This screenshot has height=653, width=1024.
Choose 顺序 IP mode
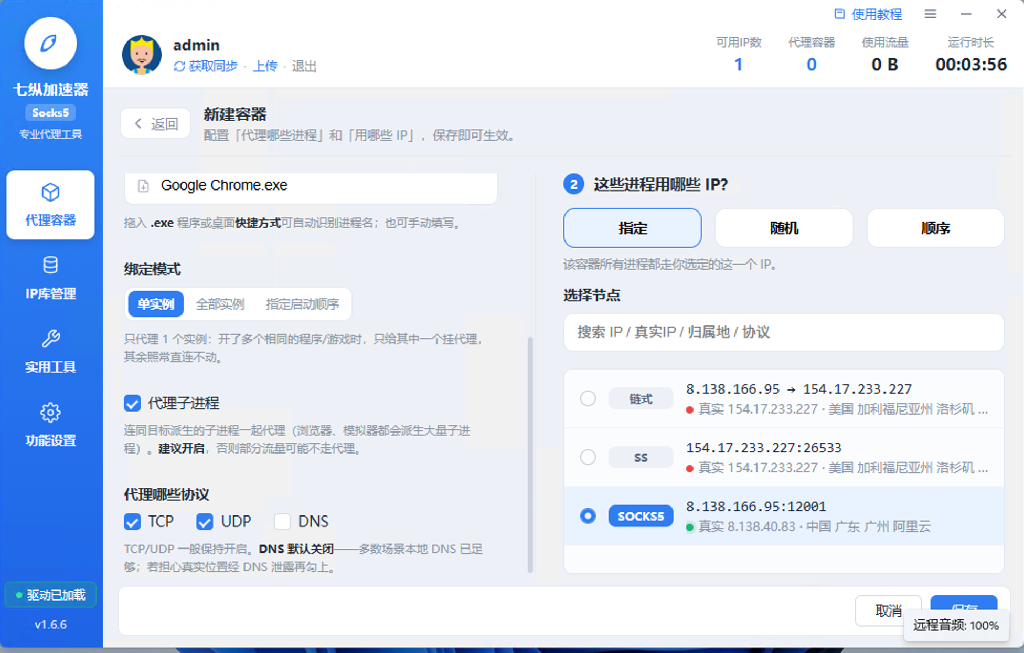click(935, 228)
